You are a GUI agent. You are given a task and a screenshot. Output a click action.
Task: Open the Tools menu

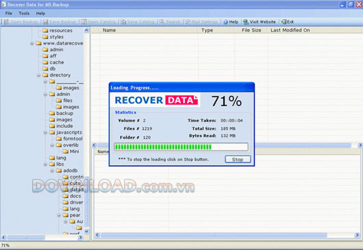[24, 13]
